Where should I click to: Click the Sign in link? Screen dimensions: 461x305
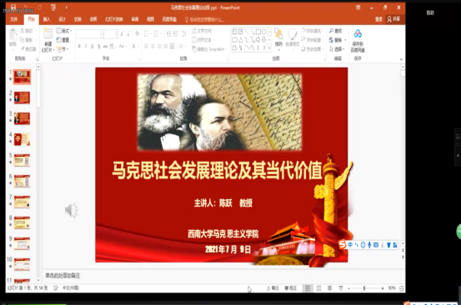click(x=378, y=19)
